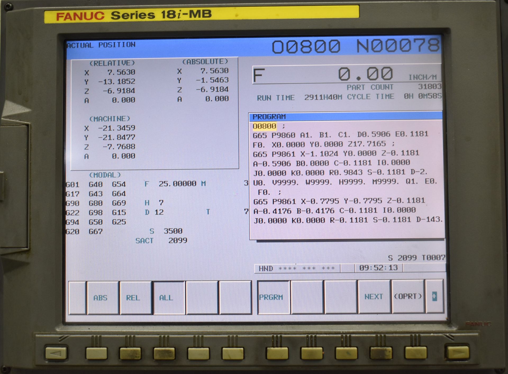
Task: Select the G65 P9861 X-0.7795 line
Action: [x=339, y=201]
